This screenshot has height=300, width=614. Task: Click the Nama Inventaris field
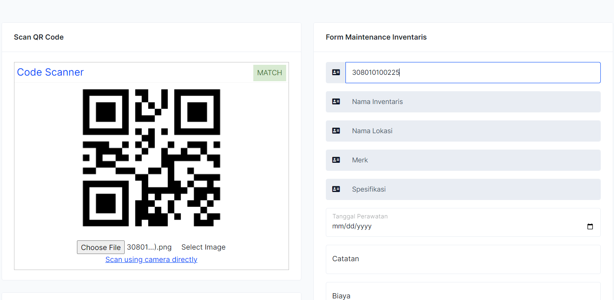click(473, 102)
